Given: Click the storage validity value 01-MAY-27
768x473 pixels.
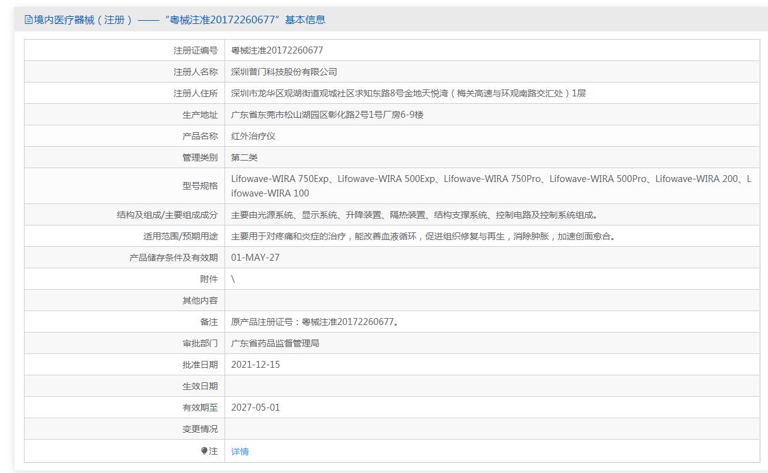Looking at the screenshot, I should click(x=255, y=258).
